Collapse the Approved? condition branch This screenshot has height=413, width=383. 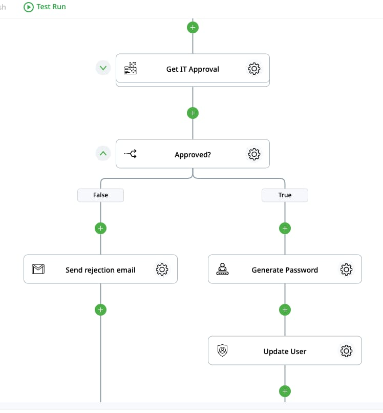pyautogui.click(x=103, y=153)
